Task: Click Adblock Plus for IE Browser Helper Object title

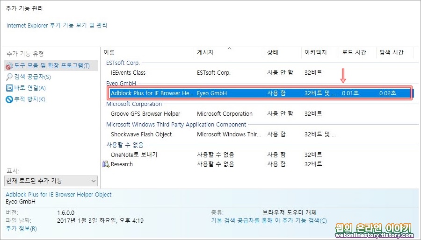Action: (x=58, y=194)
